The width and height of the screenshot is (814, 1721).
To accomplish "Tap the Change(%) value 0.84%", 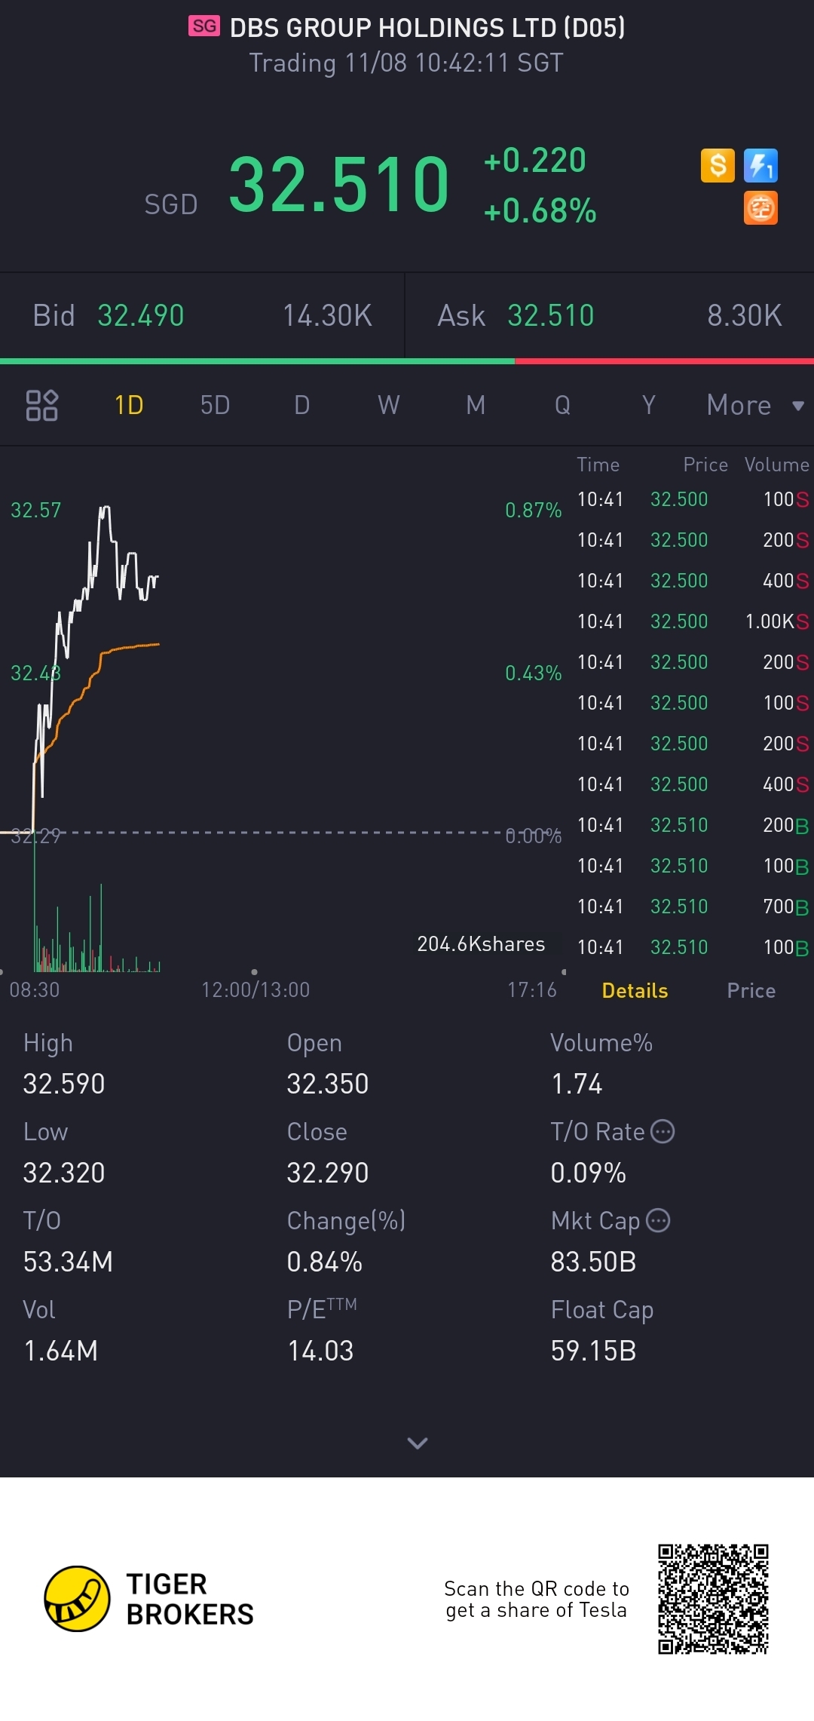I will click(x=325, y=1262).
